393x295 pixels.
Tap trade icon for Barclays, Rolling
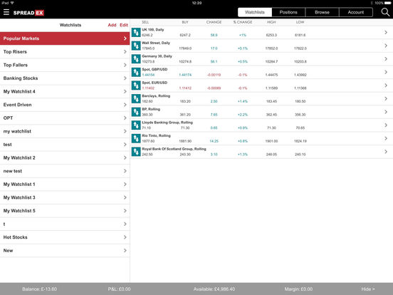(136, 99)
